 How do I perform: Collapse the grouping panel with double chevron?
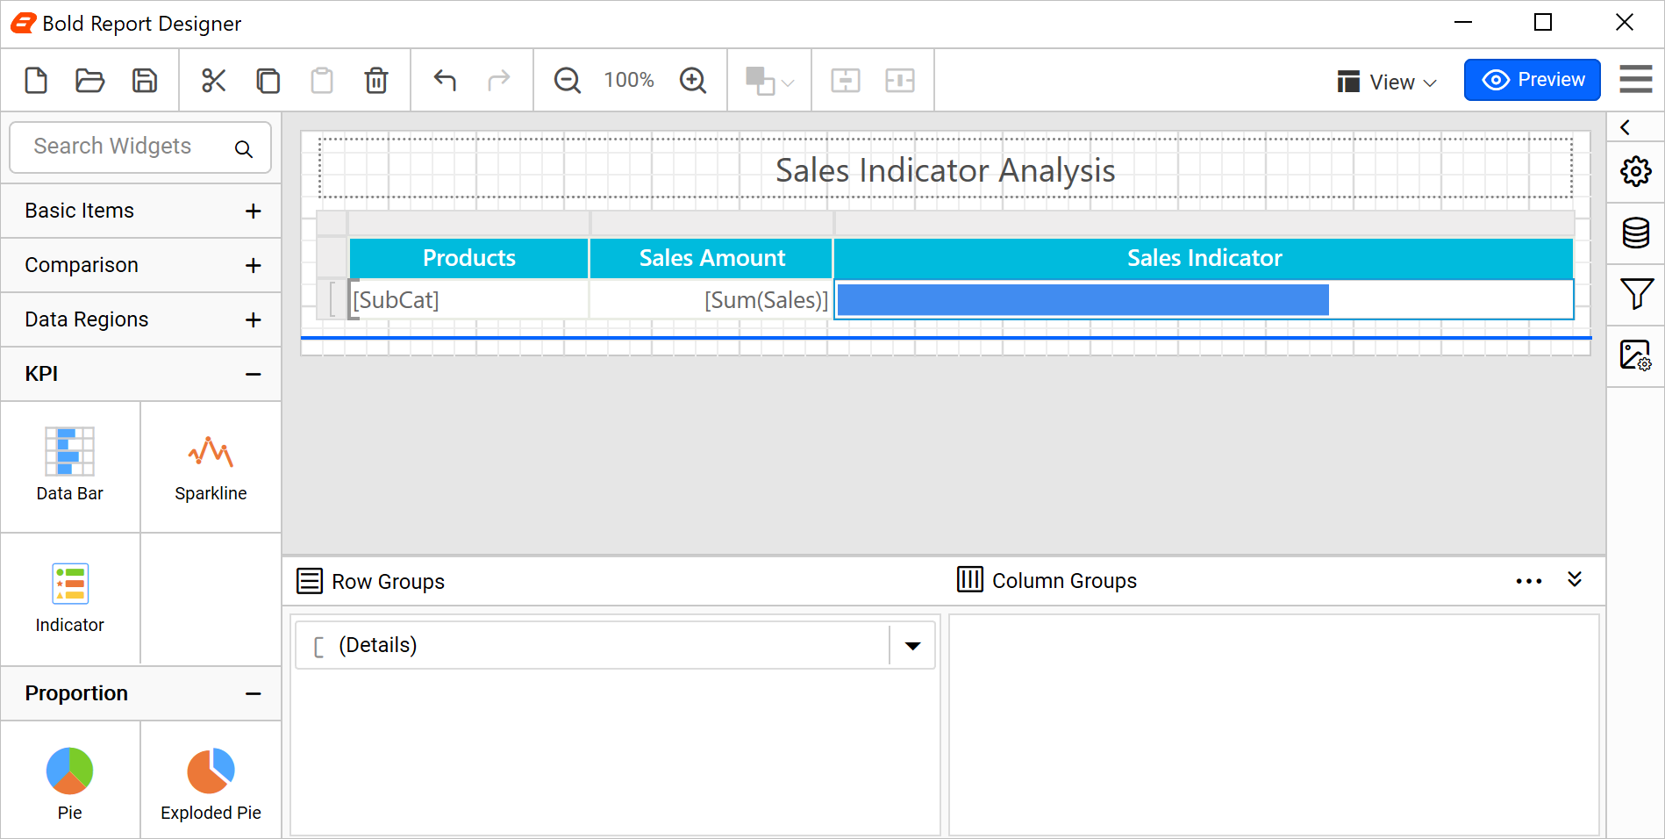pyautogui.click(x=1575, y=579)
